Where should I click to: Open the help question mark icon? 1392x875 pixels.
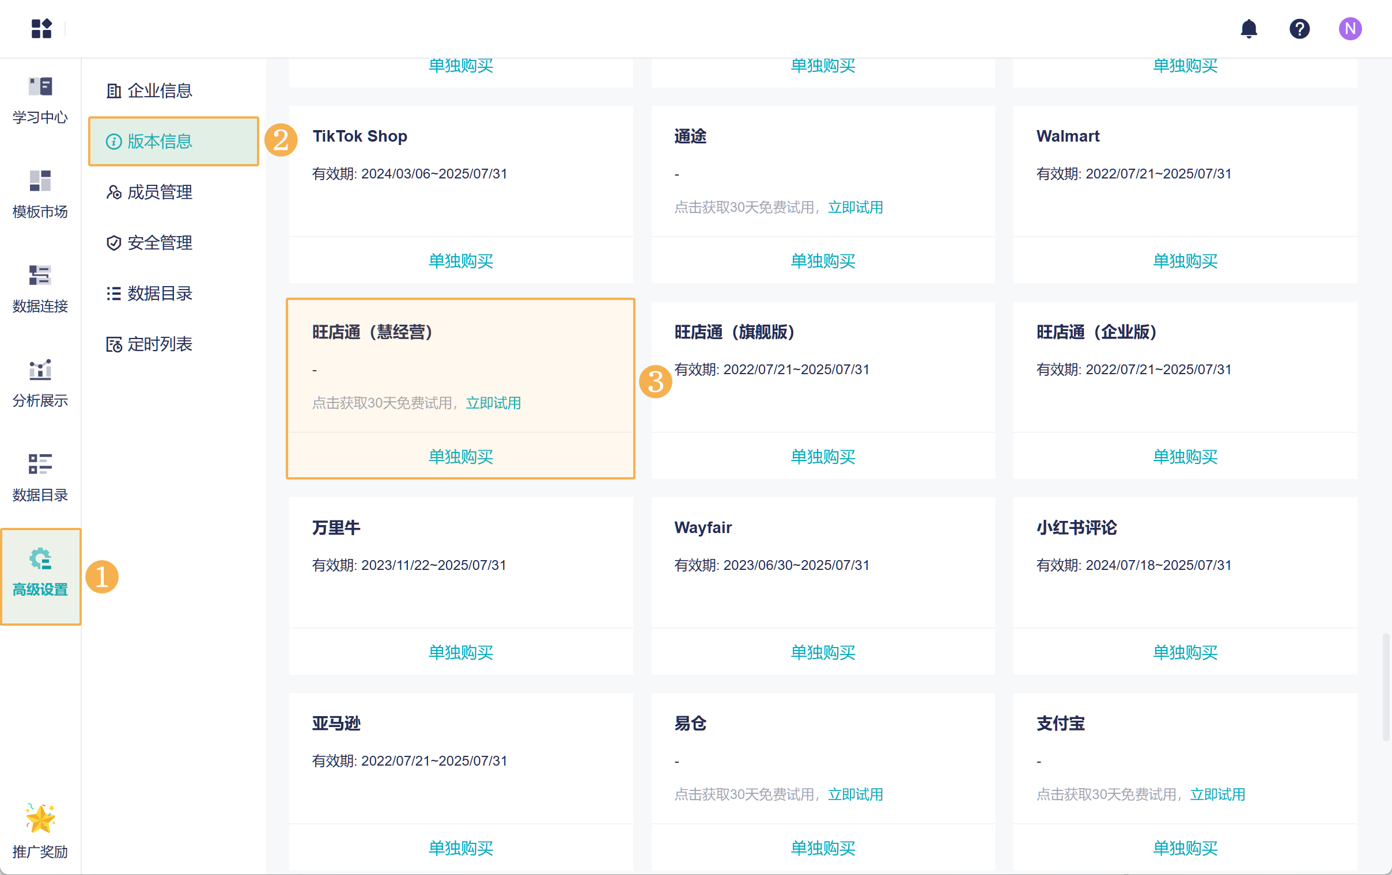[x=1299, y=28]
